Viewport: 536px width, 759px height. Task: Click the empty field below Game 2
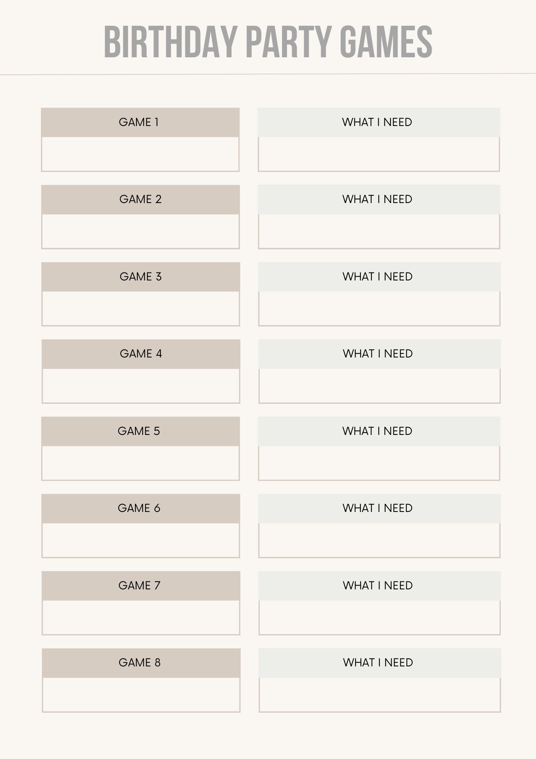[x=141, y=231]
